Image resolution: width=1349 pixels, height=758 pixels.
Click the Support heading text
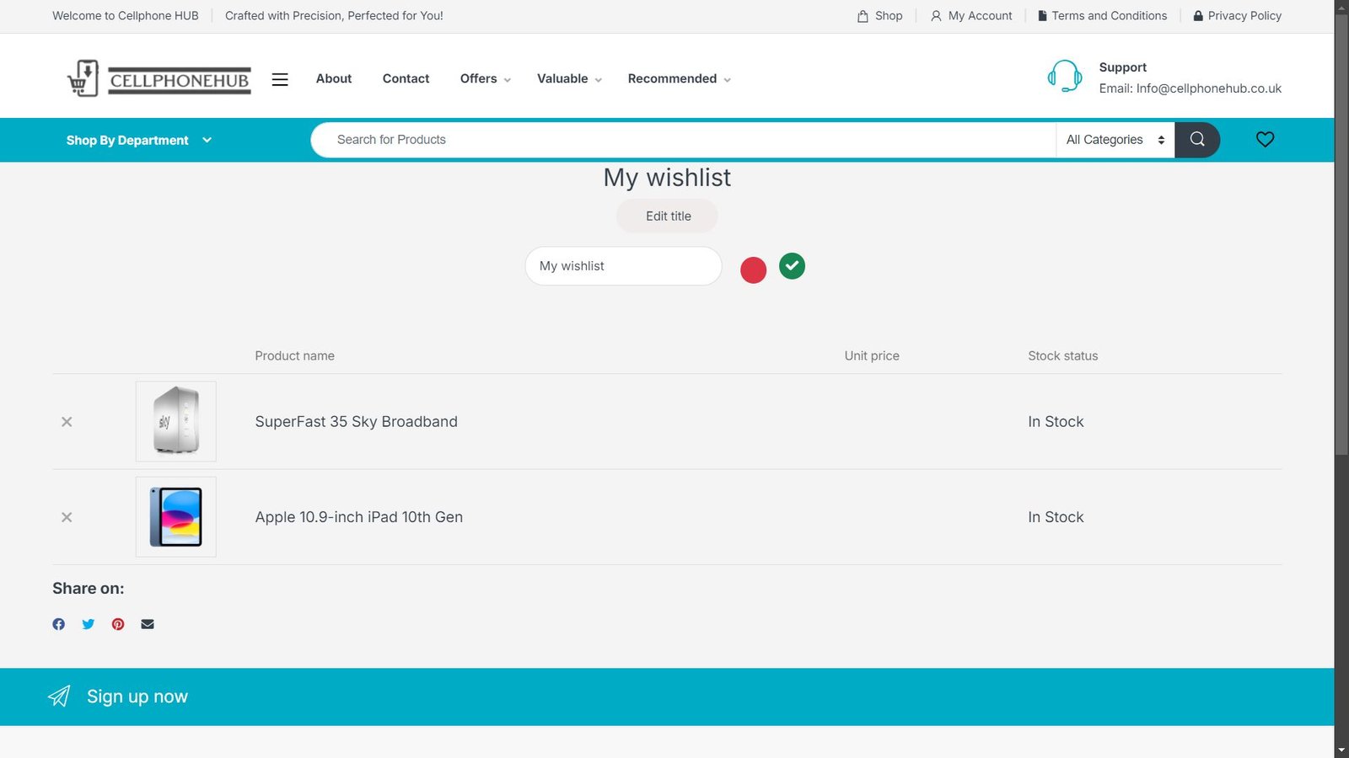click(x=1123, y=67)
